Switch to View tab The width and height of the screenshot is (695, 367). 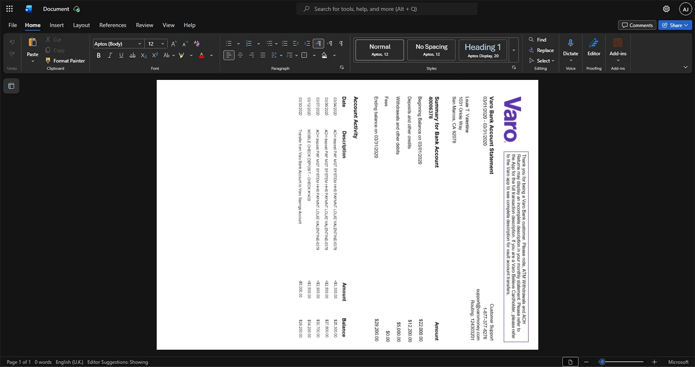tap(168, 25)
